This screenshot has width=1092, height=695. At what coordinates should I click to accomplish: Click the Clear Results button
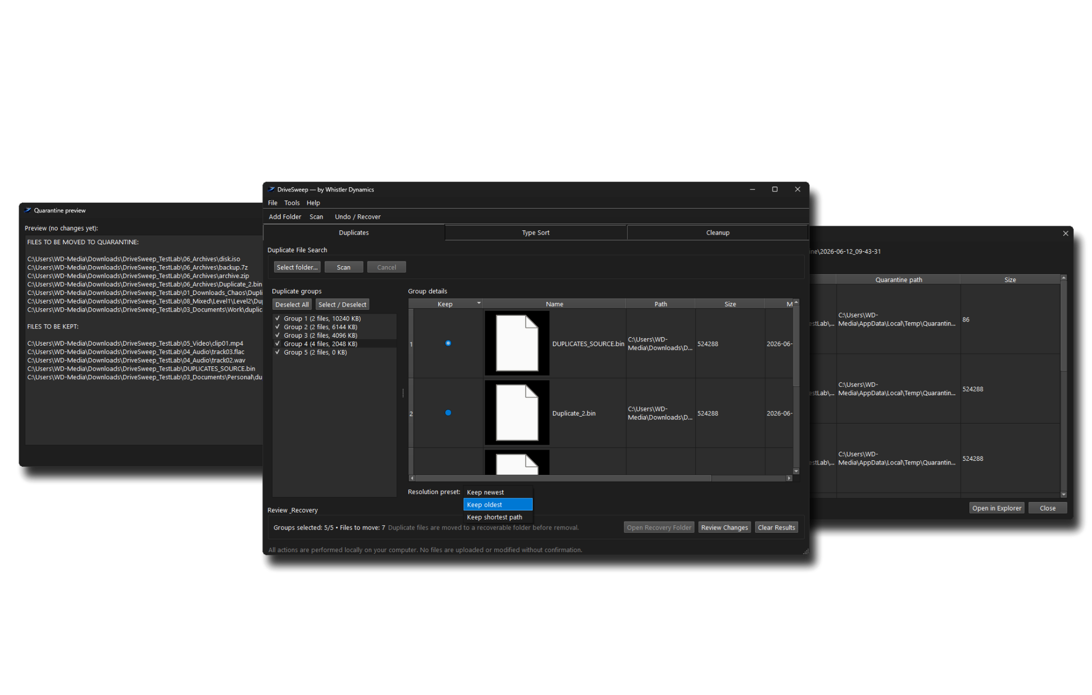(776, 528)
